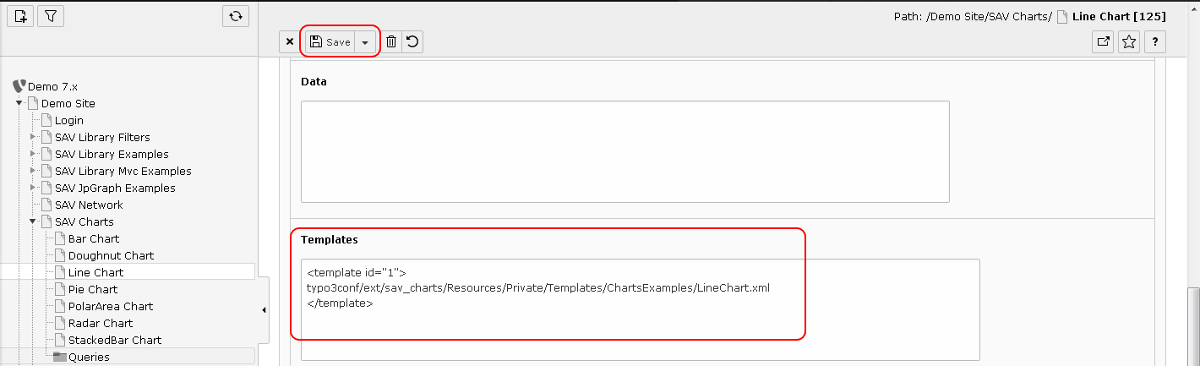Expand SAV JpGraph Examples node

[x=34, y=188]
